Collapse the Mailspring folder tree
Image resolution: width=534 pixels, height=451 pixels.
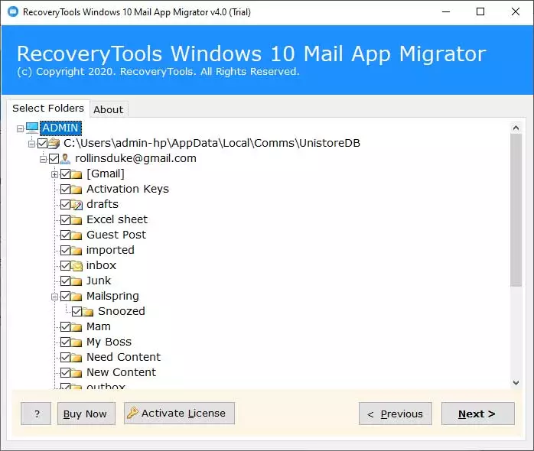[54, 296]
